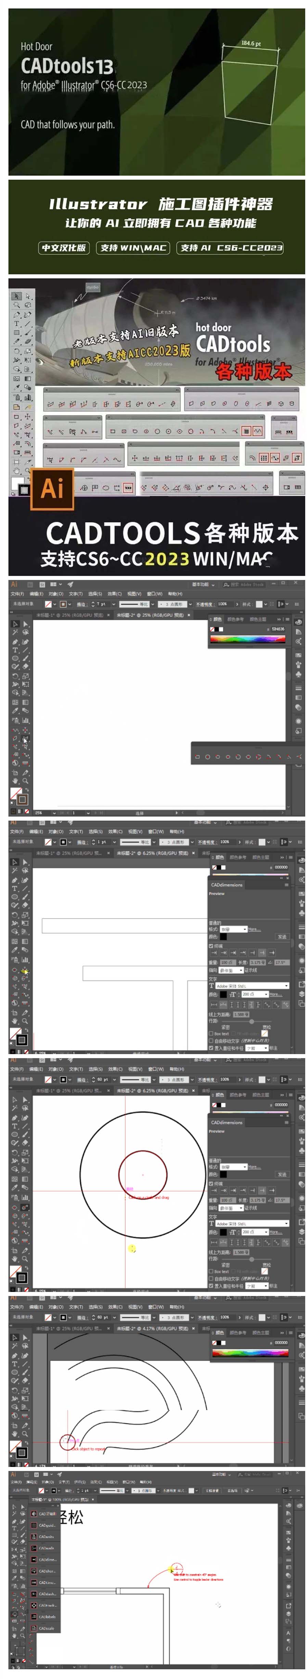Choose the CADdash... entry in the tool flyout
The height and width of the screenshot is (1679, 308).
pyautogui.click(x=43, y=1594)
